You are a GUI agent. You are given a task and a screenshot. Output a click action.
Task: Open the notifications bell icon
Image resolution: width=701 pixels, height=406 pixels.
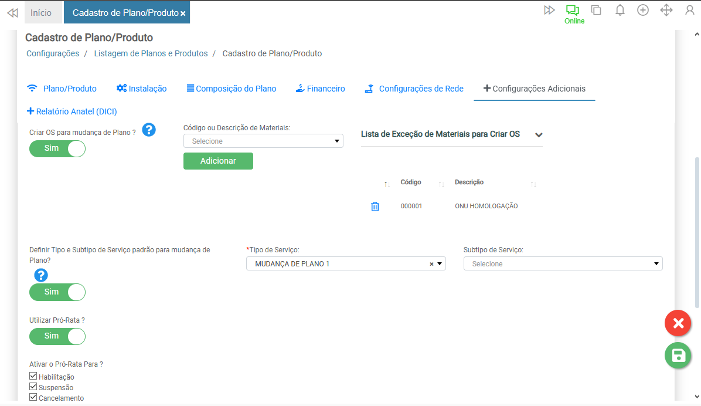point(620,11)
